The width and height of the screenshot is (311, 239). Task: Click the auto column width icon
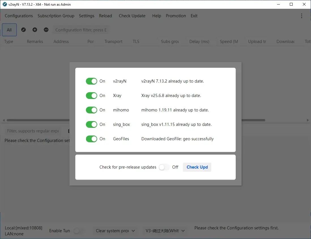point(46,30)
